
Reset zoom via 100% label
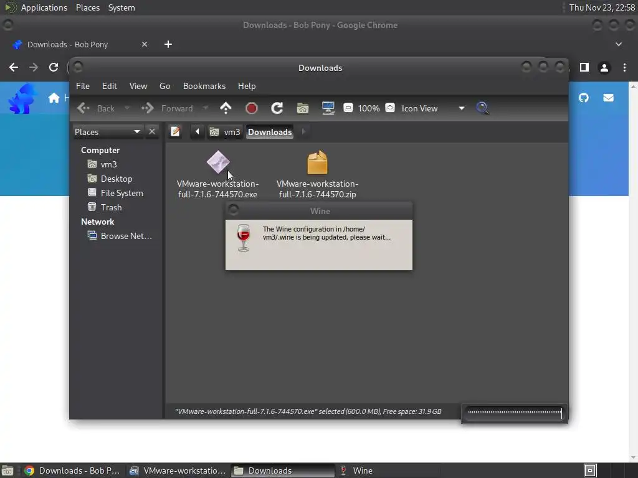coord(369,108)
